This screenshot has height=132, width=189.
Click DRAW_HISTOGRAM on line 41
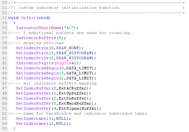[x=74, y=58]
